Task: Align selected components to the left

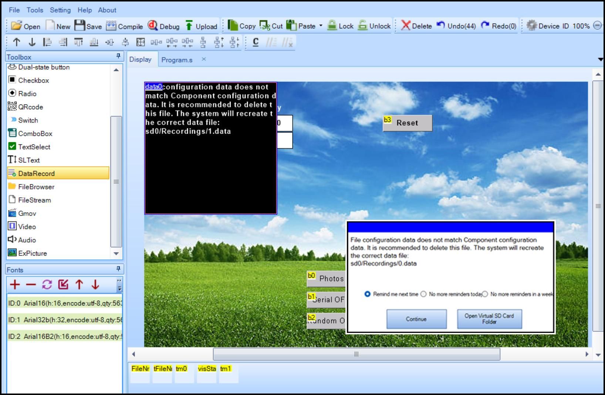Action: [x=47, y=42]
